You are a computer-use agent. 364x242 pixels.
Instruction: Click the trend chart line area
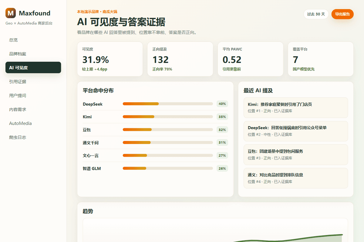(215, 230)
